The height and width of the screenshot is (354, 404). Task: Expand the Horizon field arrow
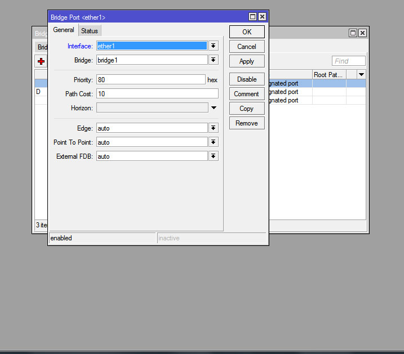pos(214,107)
